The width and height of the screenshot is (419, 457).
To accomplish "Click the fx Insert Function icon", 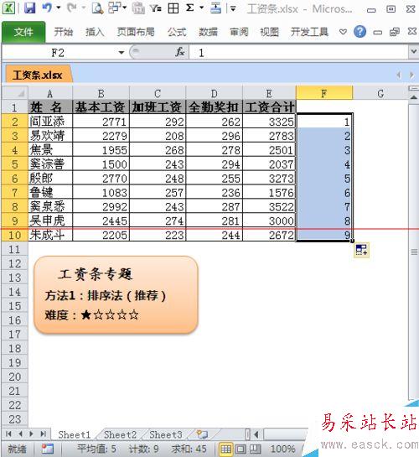I will tap(180, 53).
